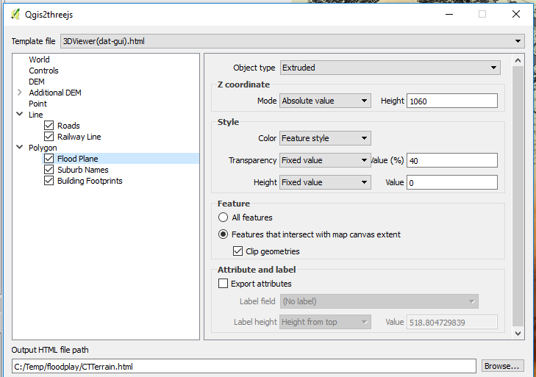Open the Z coordinate Mode dropdown
Image resolution: width=536 pixels, height=377 pixels.
click(x=325, y=101)
